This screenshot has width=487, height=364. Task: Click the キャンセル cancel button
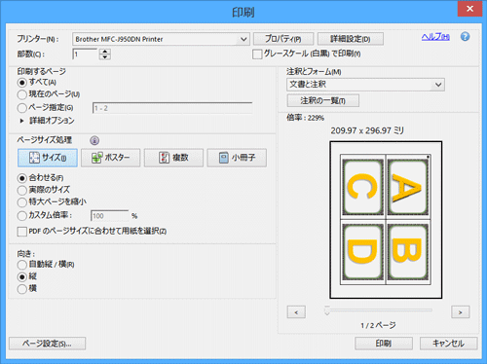tap(448, 344)
